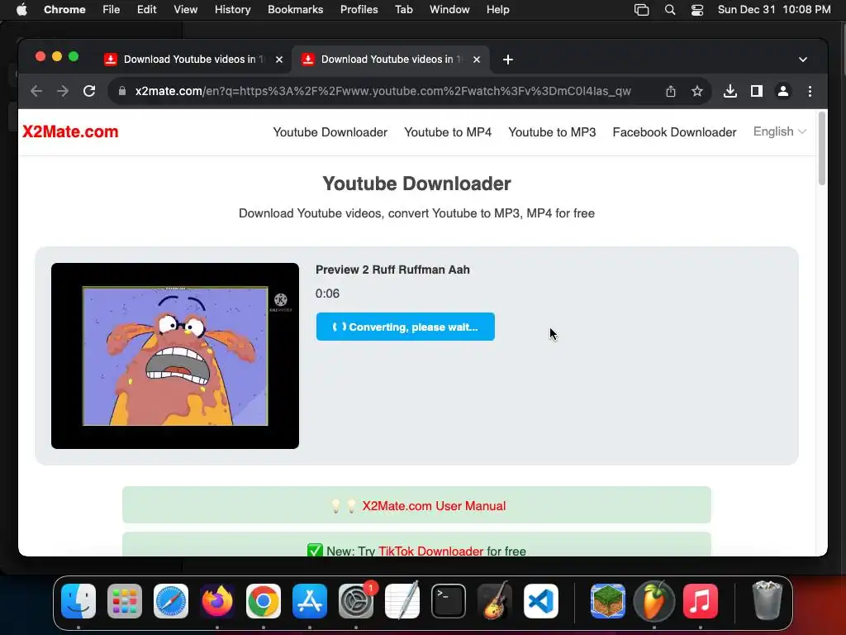Open the Apple menu
The height and width of the screenshot is (635, 846).
(x=21, y=10)
